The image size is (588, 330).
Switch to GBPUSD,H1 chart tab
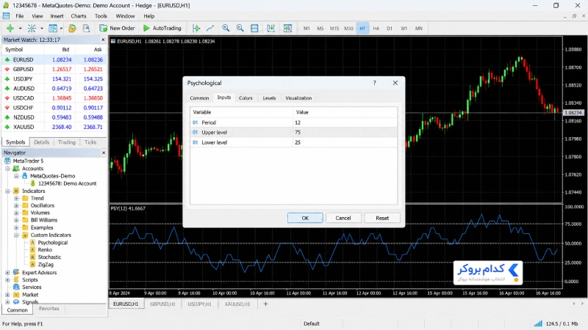pyautogui.click(x=162, y=304)
